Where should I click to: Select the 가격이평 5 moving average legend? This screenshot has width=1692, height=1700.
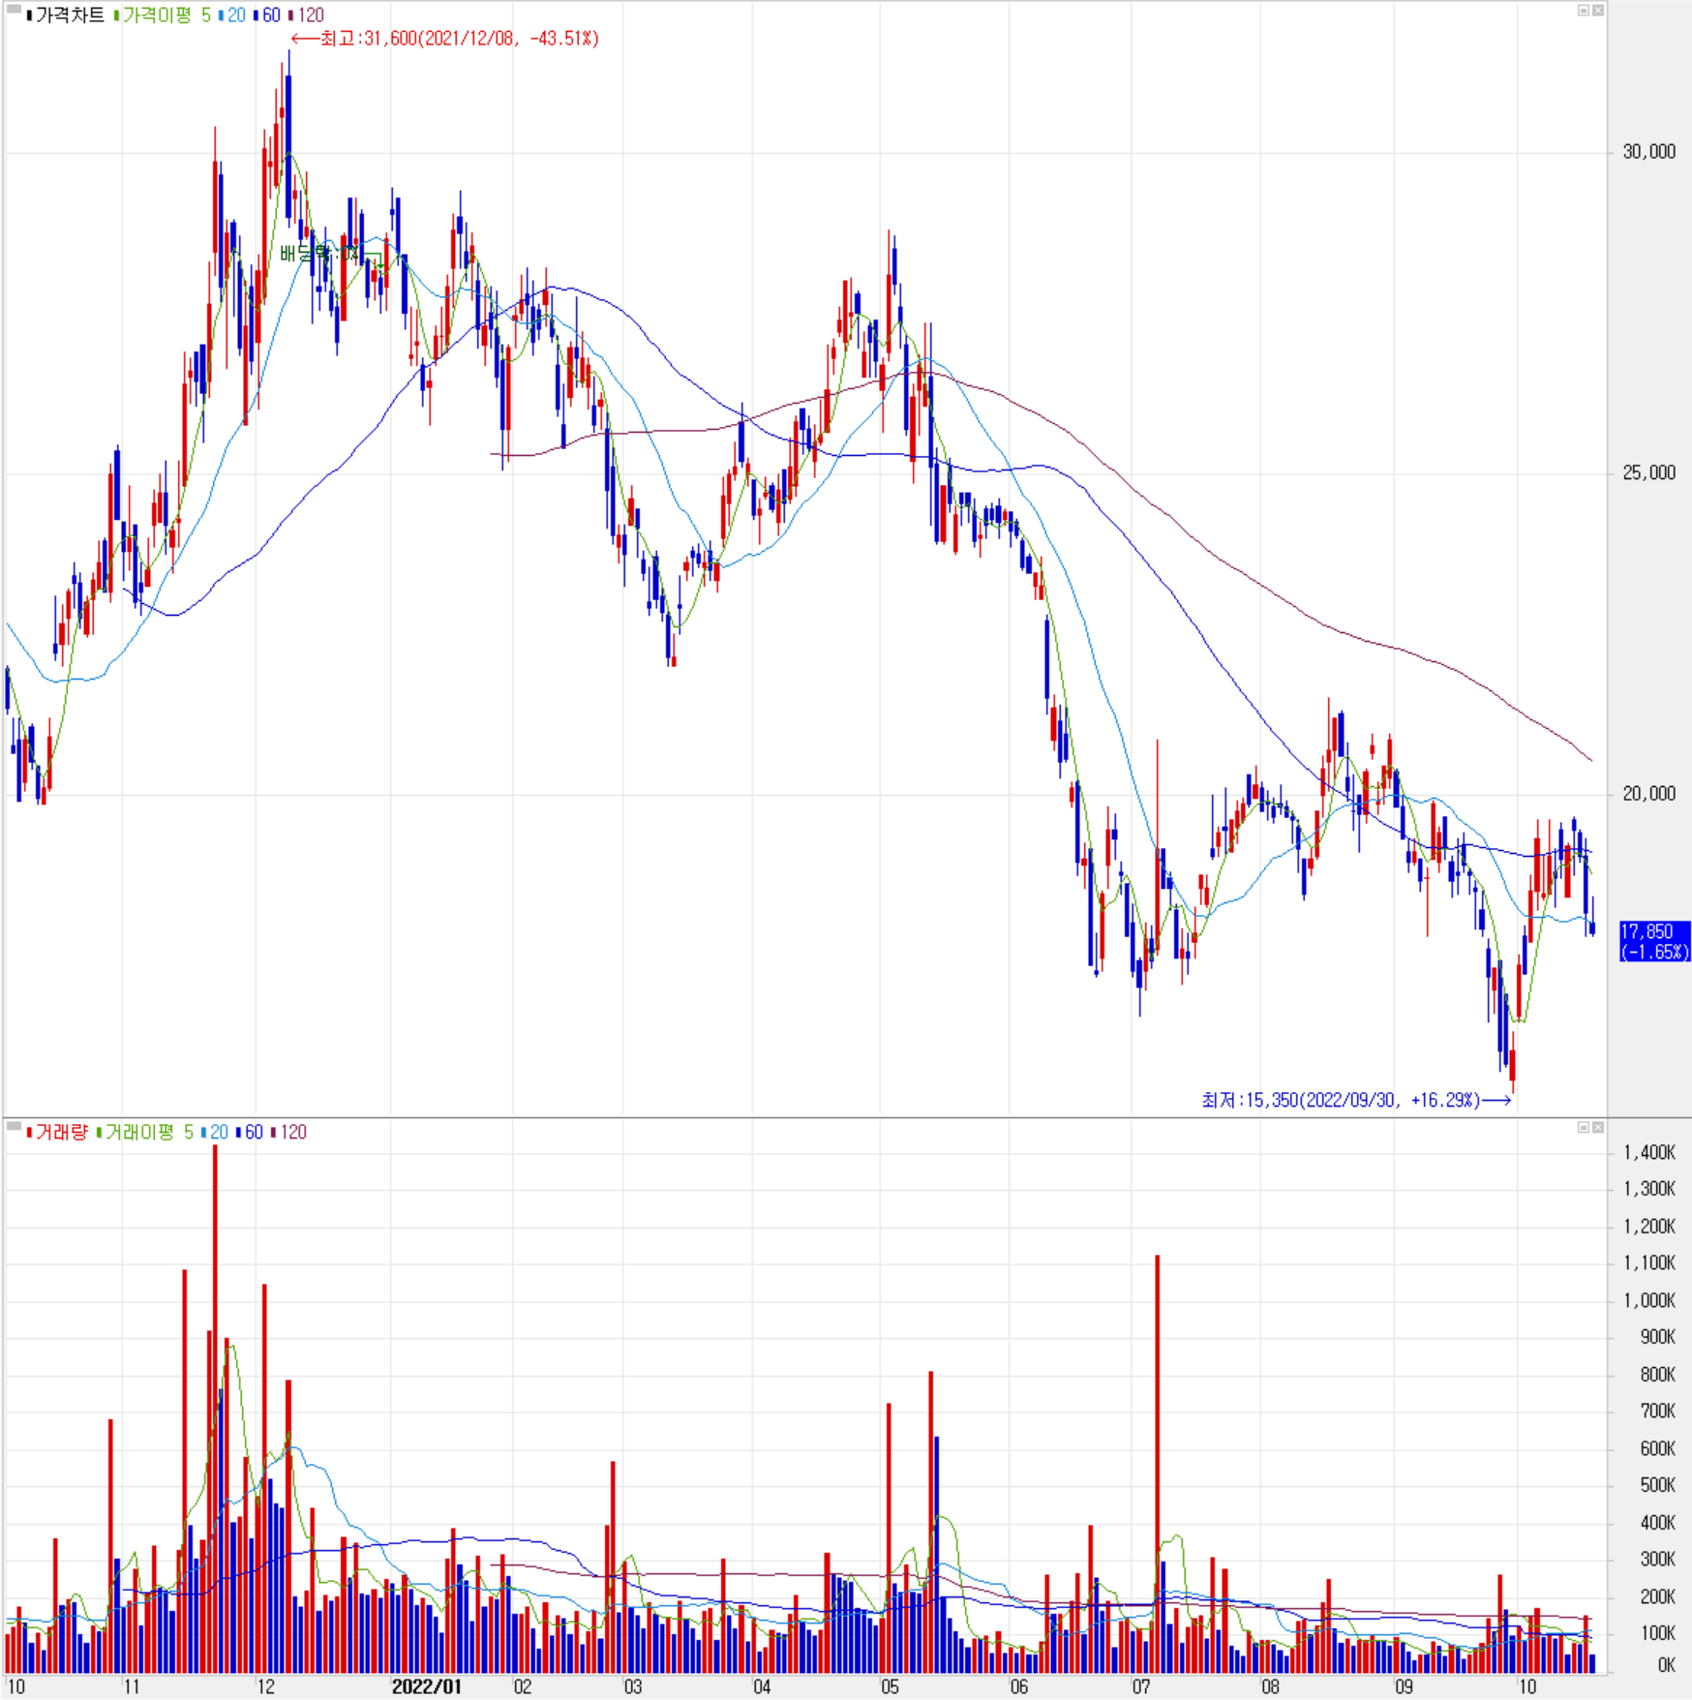[x=163, y=15]
